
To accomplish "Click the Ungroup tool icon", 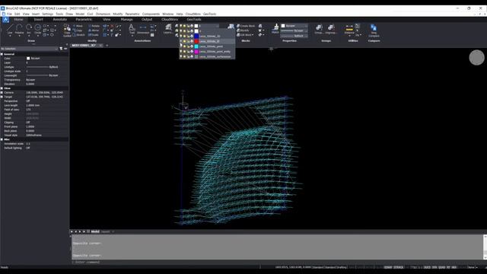I will [330, 29].
